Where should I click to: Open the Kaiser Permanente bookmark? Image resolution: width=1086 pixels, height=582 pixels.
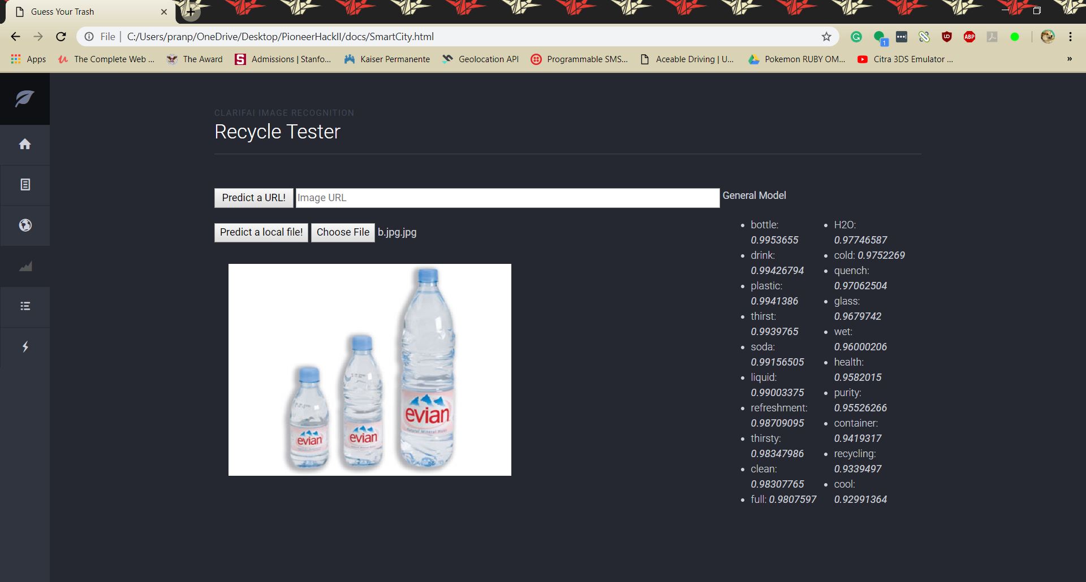click(387, 59)
